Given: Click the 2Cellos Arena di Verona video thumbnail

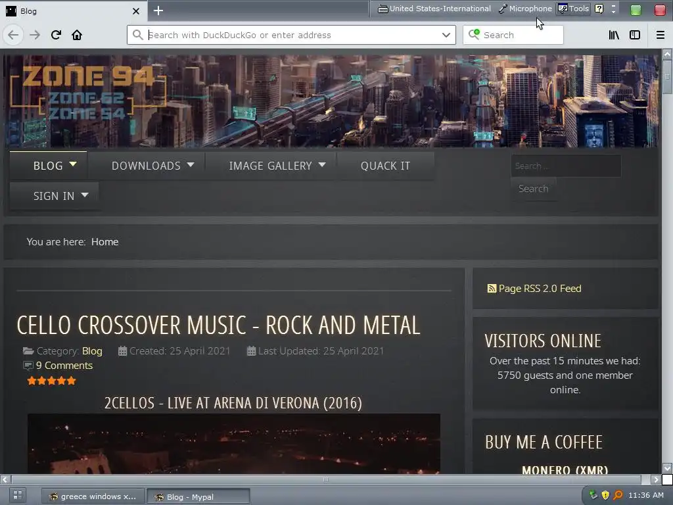Looking at the screenshot, I should pyautogui.click(x=234, y=444).
